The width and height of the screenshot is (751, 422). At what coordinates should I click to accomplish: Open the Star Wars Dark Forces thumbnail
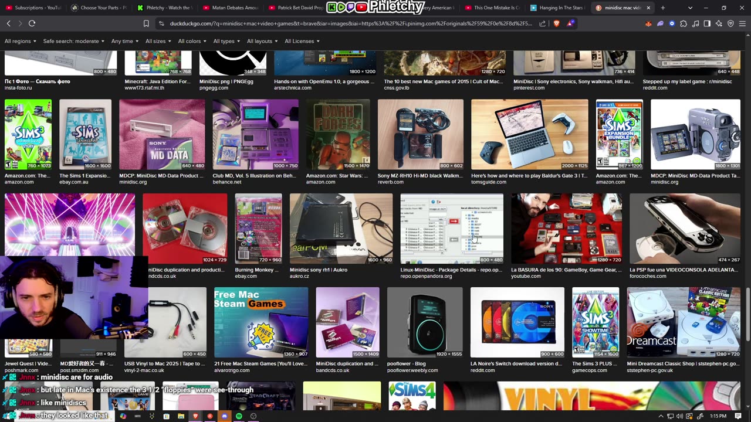[x=338, y=135]
